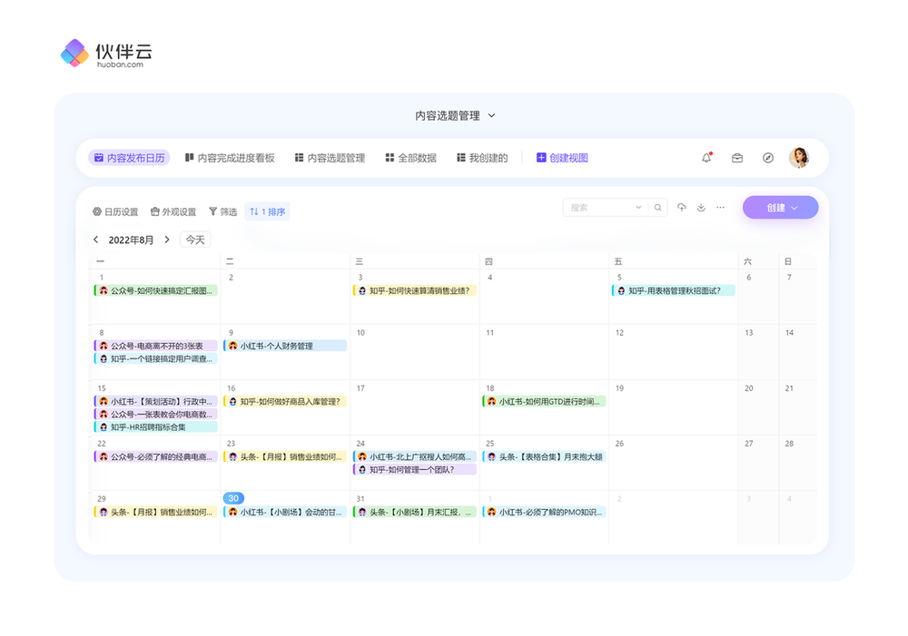Expand the search field dropdown arrow
Image resolution: width=908 pixels, height=636 pixels.
tap(638, 208)
